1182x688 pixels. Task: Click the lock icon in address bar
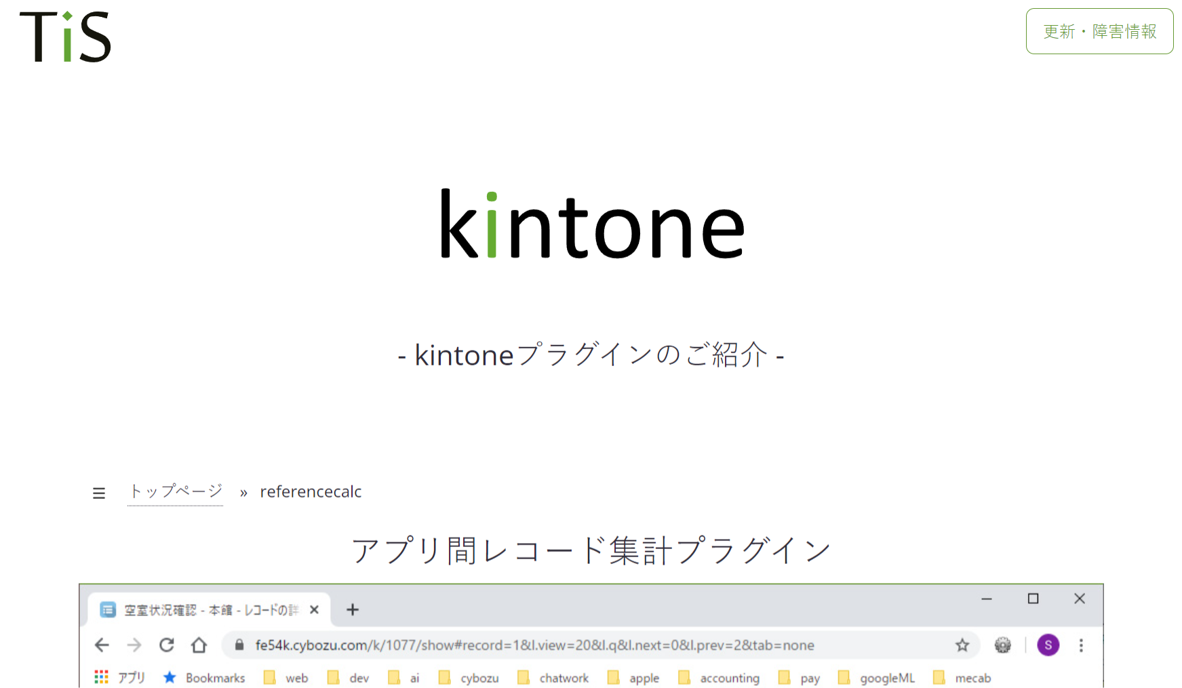tap(239, 645)
